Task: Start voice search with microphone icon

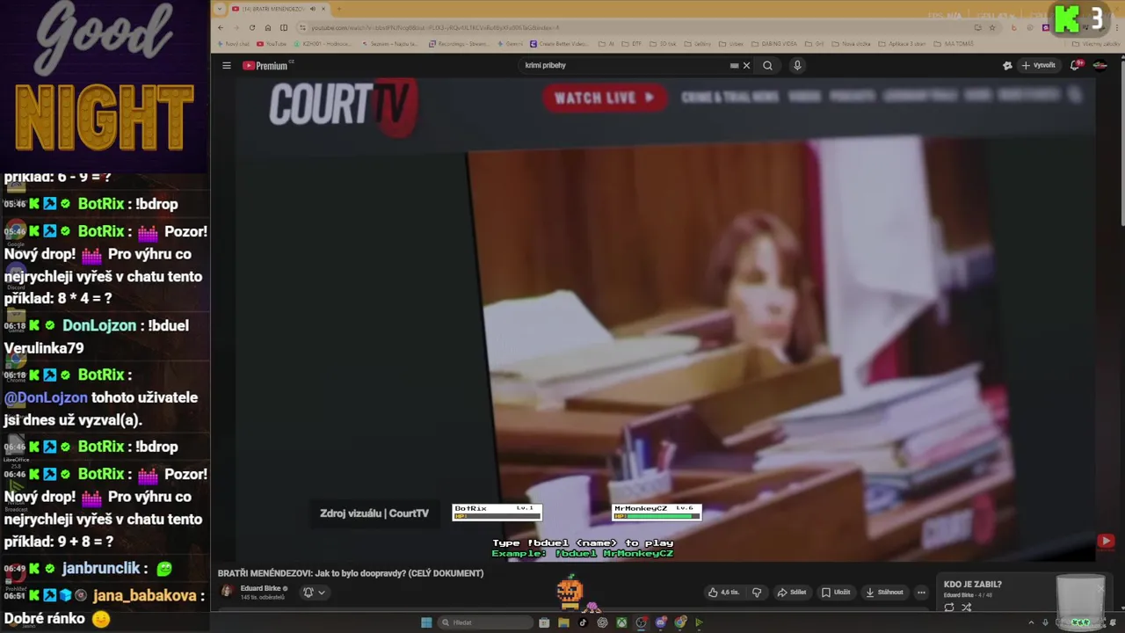Action: pyautogui.click(x=797, y=66)
